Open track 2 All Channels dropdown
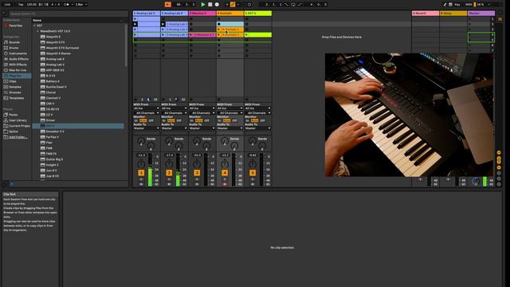 pyautogui.click(x=174, y=113)
